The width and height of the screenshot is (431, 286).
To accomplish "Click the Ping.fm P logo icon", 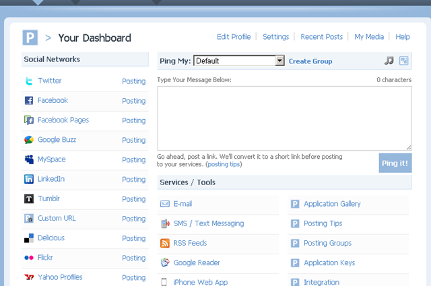I will click(x=30, y=38).
